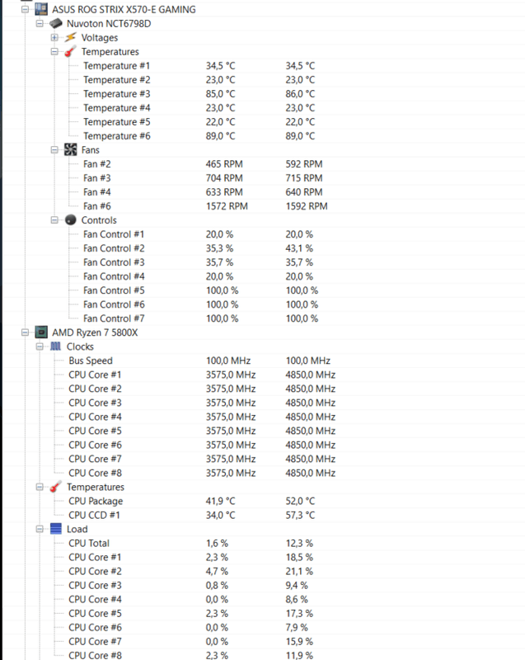Click the Voltages lightning bolt icon
Image resolution: width=525 pixels, height=660 pixels.
pyautogui.click(x=69, y=37)
